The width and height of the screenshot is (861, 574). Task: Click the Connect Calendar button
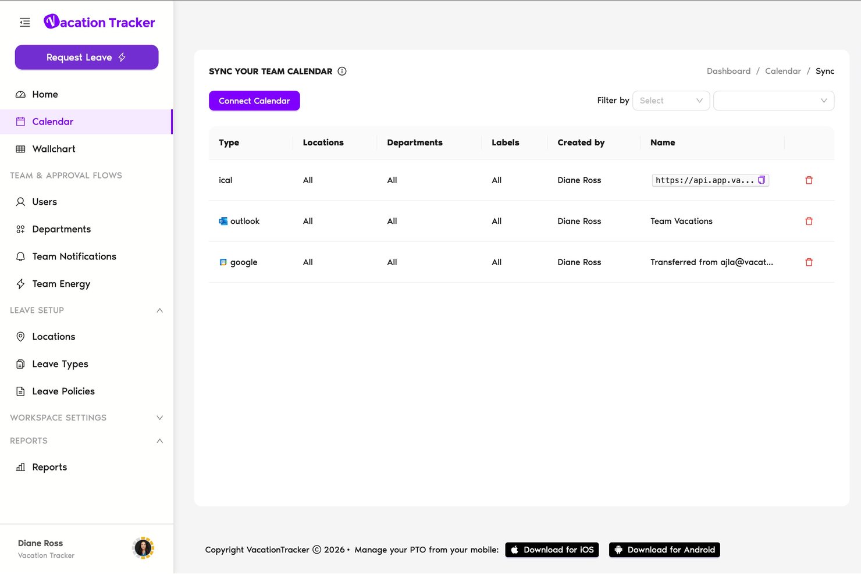[254, 101]
